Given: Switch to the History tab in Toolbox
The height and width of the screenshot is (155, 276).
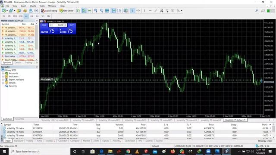Looking at the screenshot, I should pyautogui.click(x=30, y=141).
